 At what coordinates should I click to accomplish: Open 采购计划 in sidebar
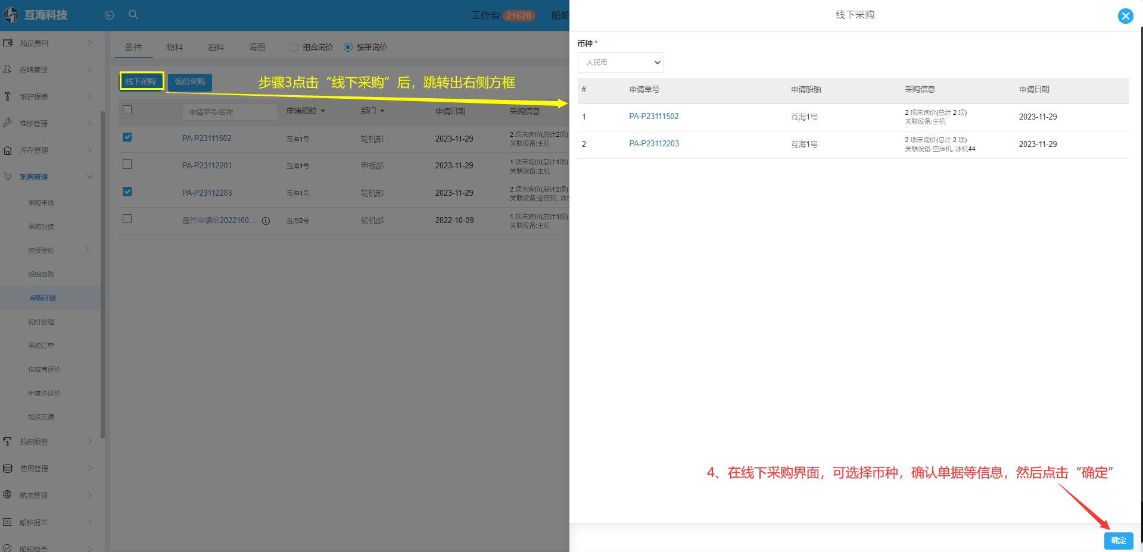point(43,298)
